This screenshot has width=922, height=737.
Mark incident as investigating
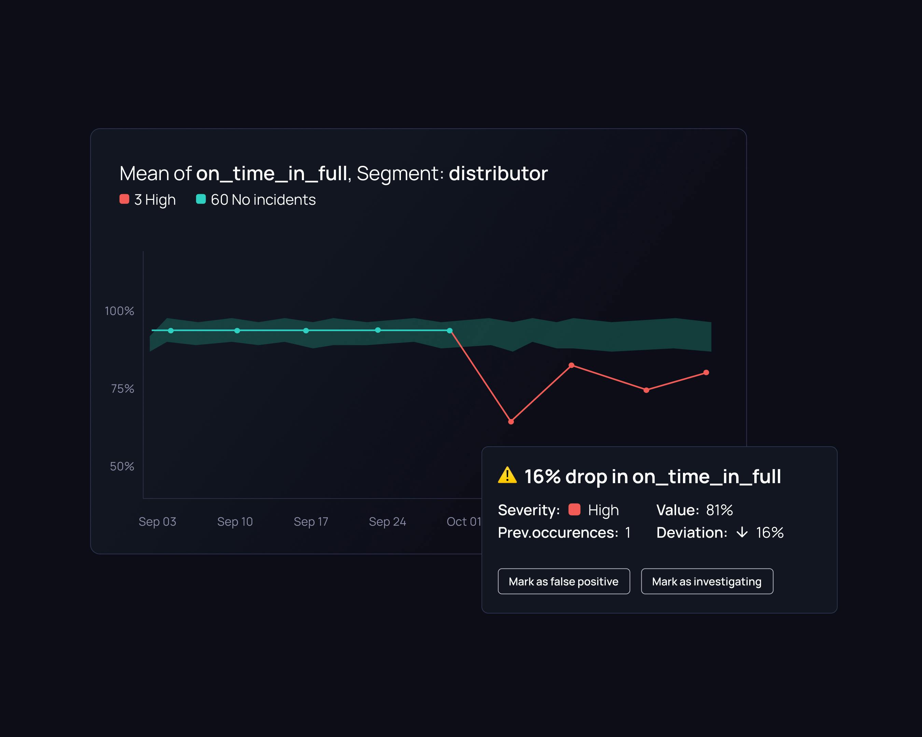coord(707,581)
